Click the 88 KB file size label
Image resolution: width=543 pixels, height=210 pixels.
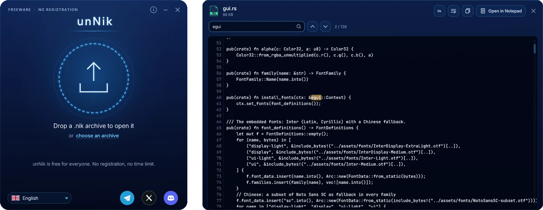(x=228, y=15)
